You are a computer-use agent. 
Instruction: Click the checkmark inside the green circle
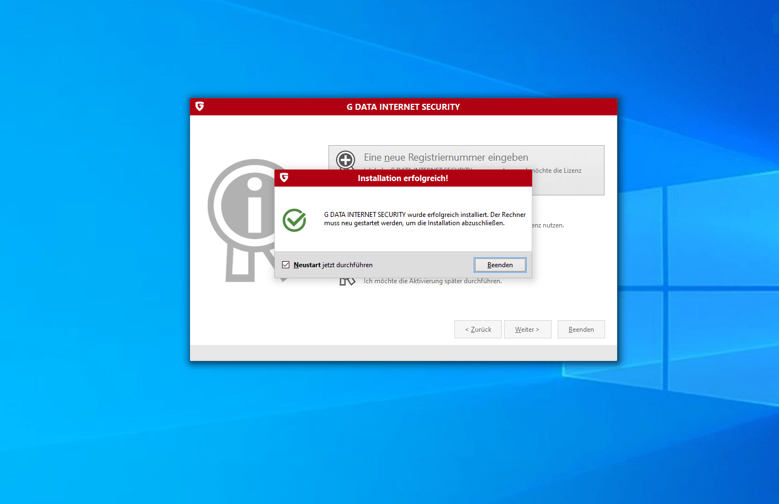294,220
